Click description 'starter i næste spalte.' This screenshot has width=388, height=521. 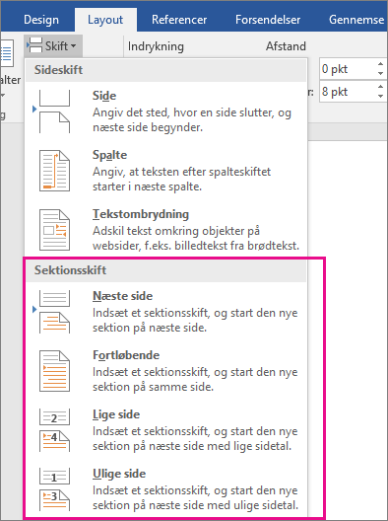[147, 186]
